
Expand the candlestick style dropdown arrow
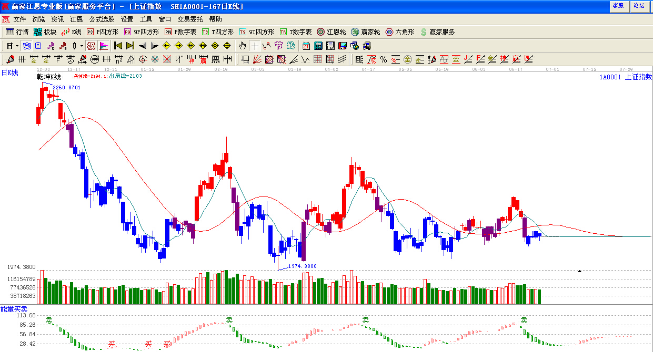82,46
